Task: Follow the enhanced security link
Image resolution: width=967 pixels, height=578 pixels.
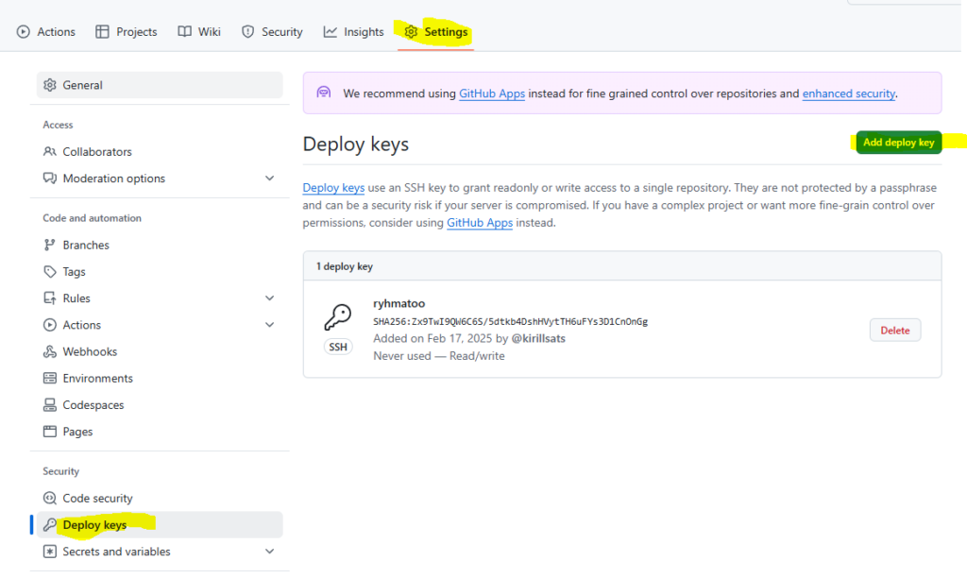Action: pos(848,93)
